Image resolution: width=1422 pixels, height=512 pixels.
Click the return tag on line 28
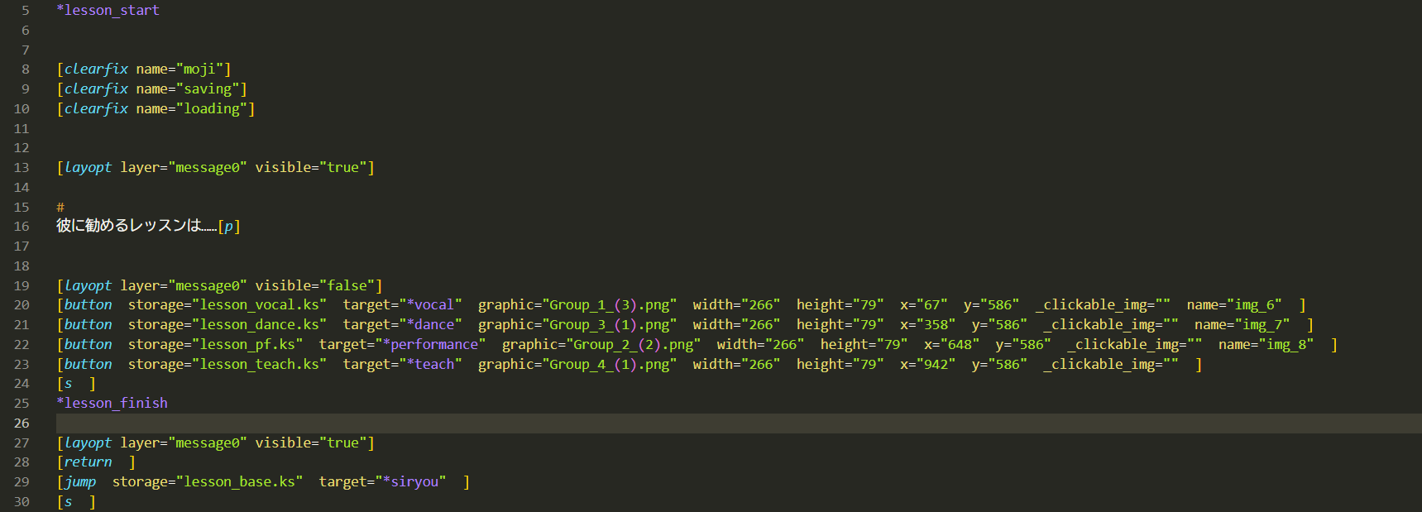(x=88, y=462)
